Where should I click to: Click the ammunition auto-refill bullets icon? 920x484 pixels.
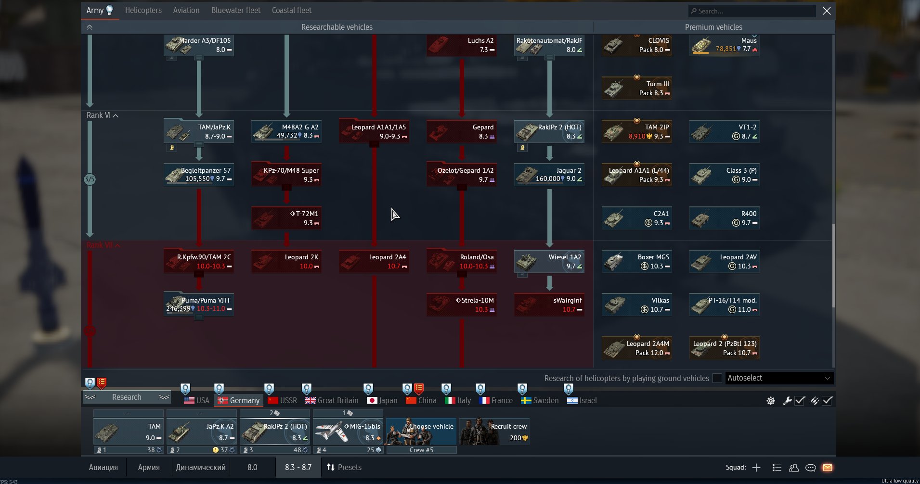[x=815, y=401]
